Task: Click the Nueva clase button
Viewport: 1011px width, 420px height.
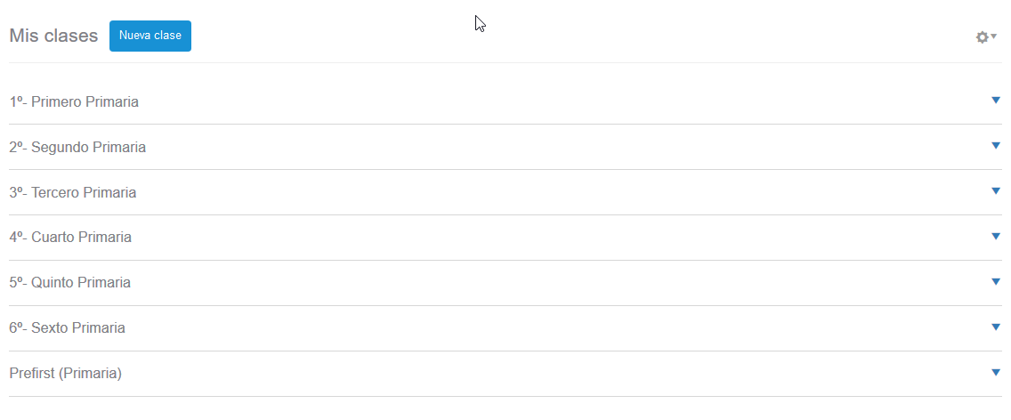Action: (x=150, y=36)
